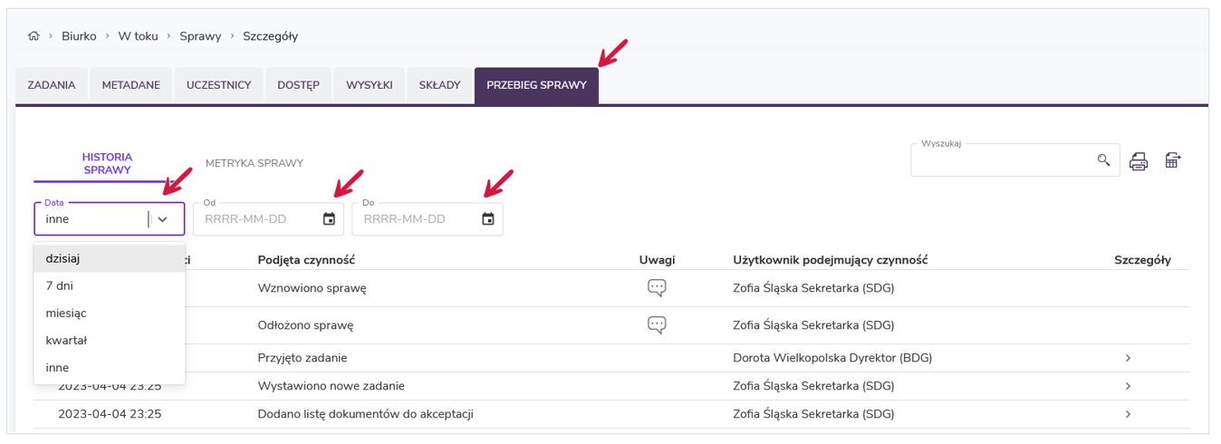Screen dimensions: 1221x444
Task: Select the dzisiaj option in dropdown
Action: tap(63, 258)
